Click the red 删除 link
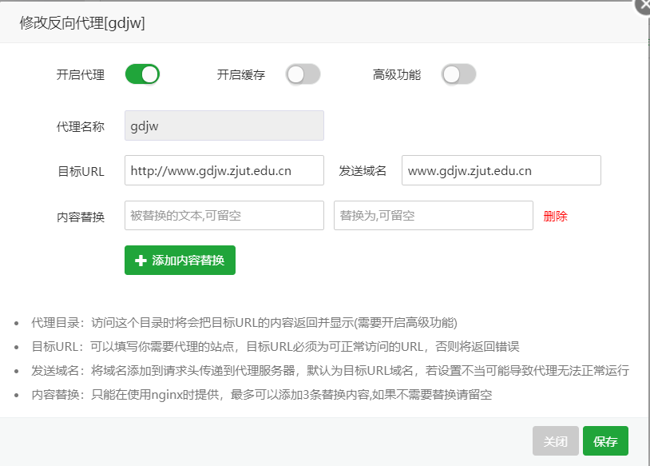Screen dimensions: 650x466 click(555, 216)
